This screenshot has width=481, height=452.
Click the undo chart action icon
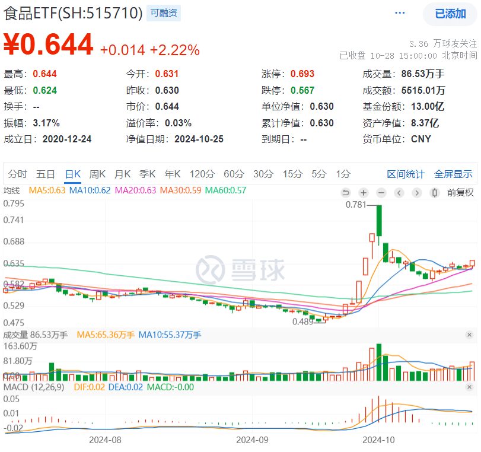346,193
